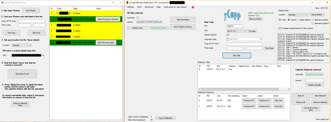Click Remove Selected Proxy button

[x=20, y=104]
